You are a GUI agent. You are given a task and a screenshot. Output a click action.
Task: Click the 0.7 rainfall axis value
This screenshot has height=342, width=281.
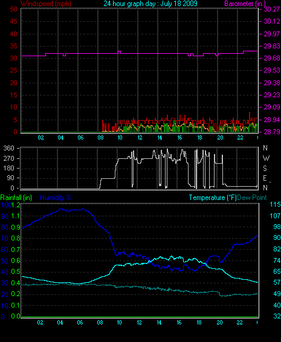(x=16, y=250)
